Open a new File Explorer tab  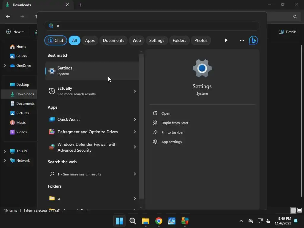pyautogui.click(x=80, y=5)
